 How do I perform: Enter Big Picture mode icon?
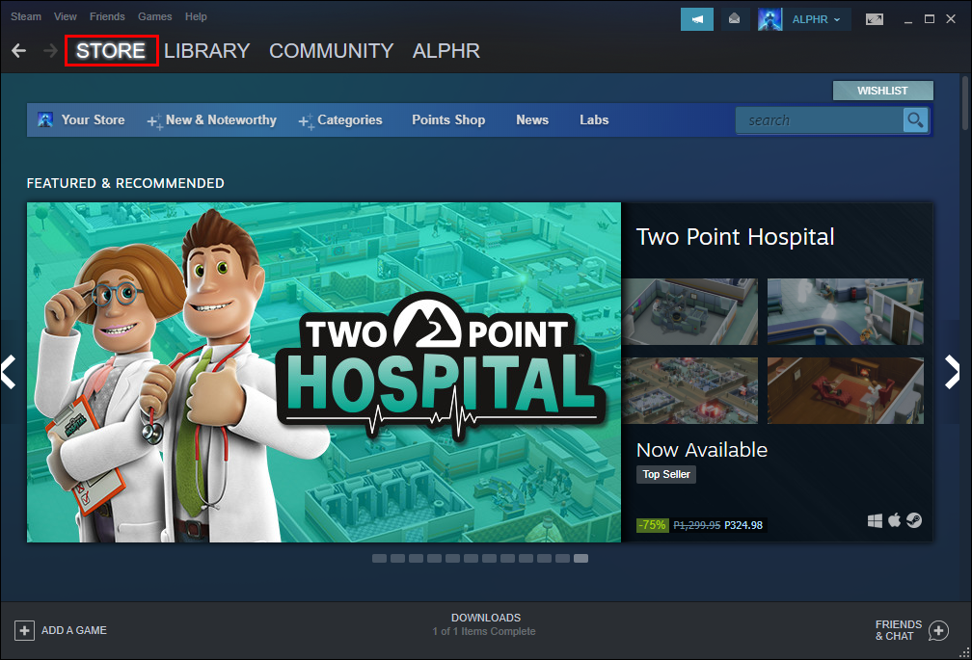tap(875, 19)
